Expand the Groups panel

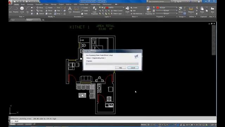(x=182, y=17)
